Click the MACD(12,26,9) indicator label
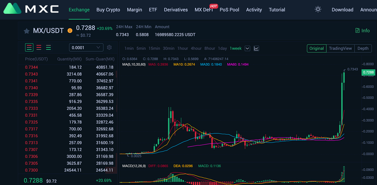This screenshot has width=377, height=185. pos(134,166)
